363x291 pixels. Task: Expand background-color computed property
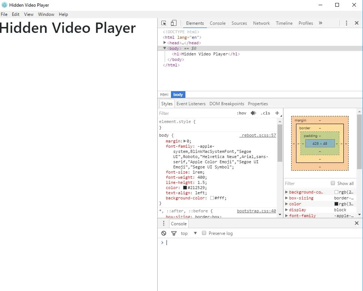pyautogui.click(x=286, y=192)
